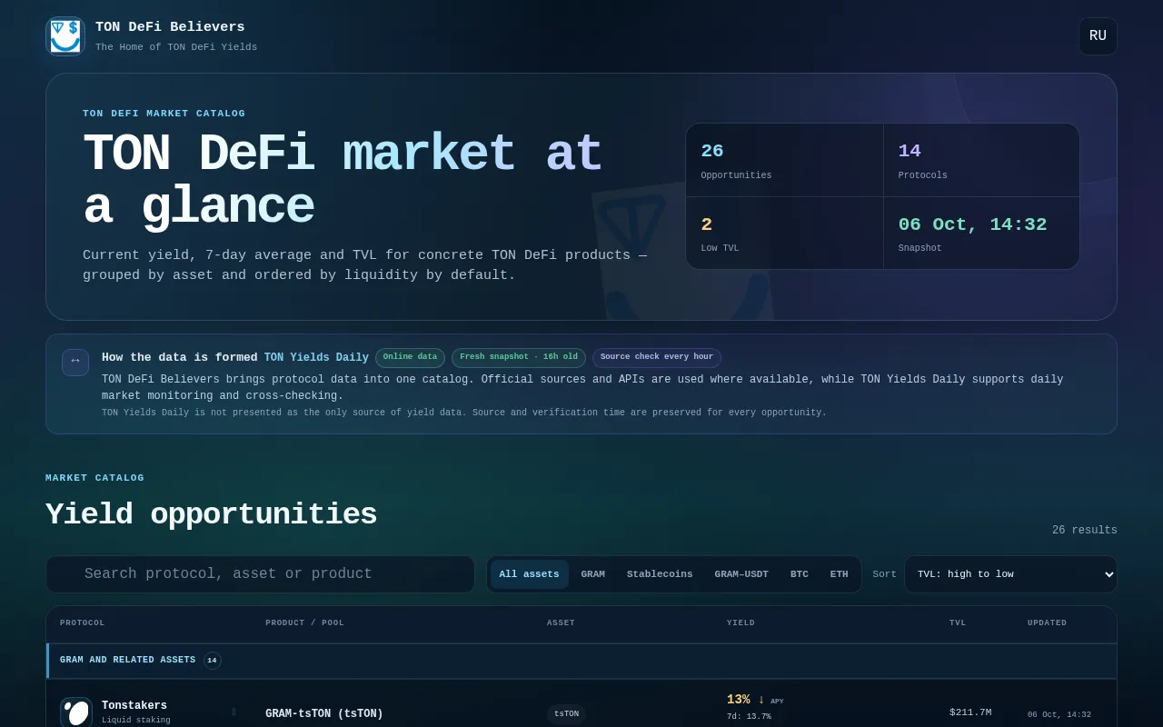Click the PROTOCOL column header
The image size is (1163, 727).
coord(83,623)
